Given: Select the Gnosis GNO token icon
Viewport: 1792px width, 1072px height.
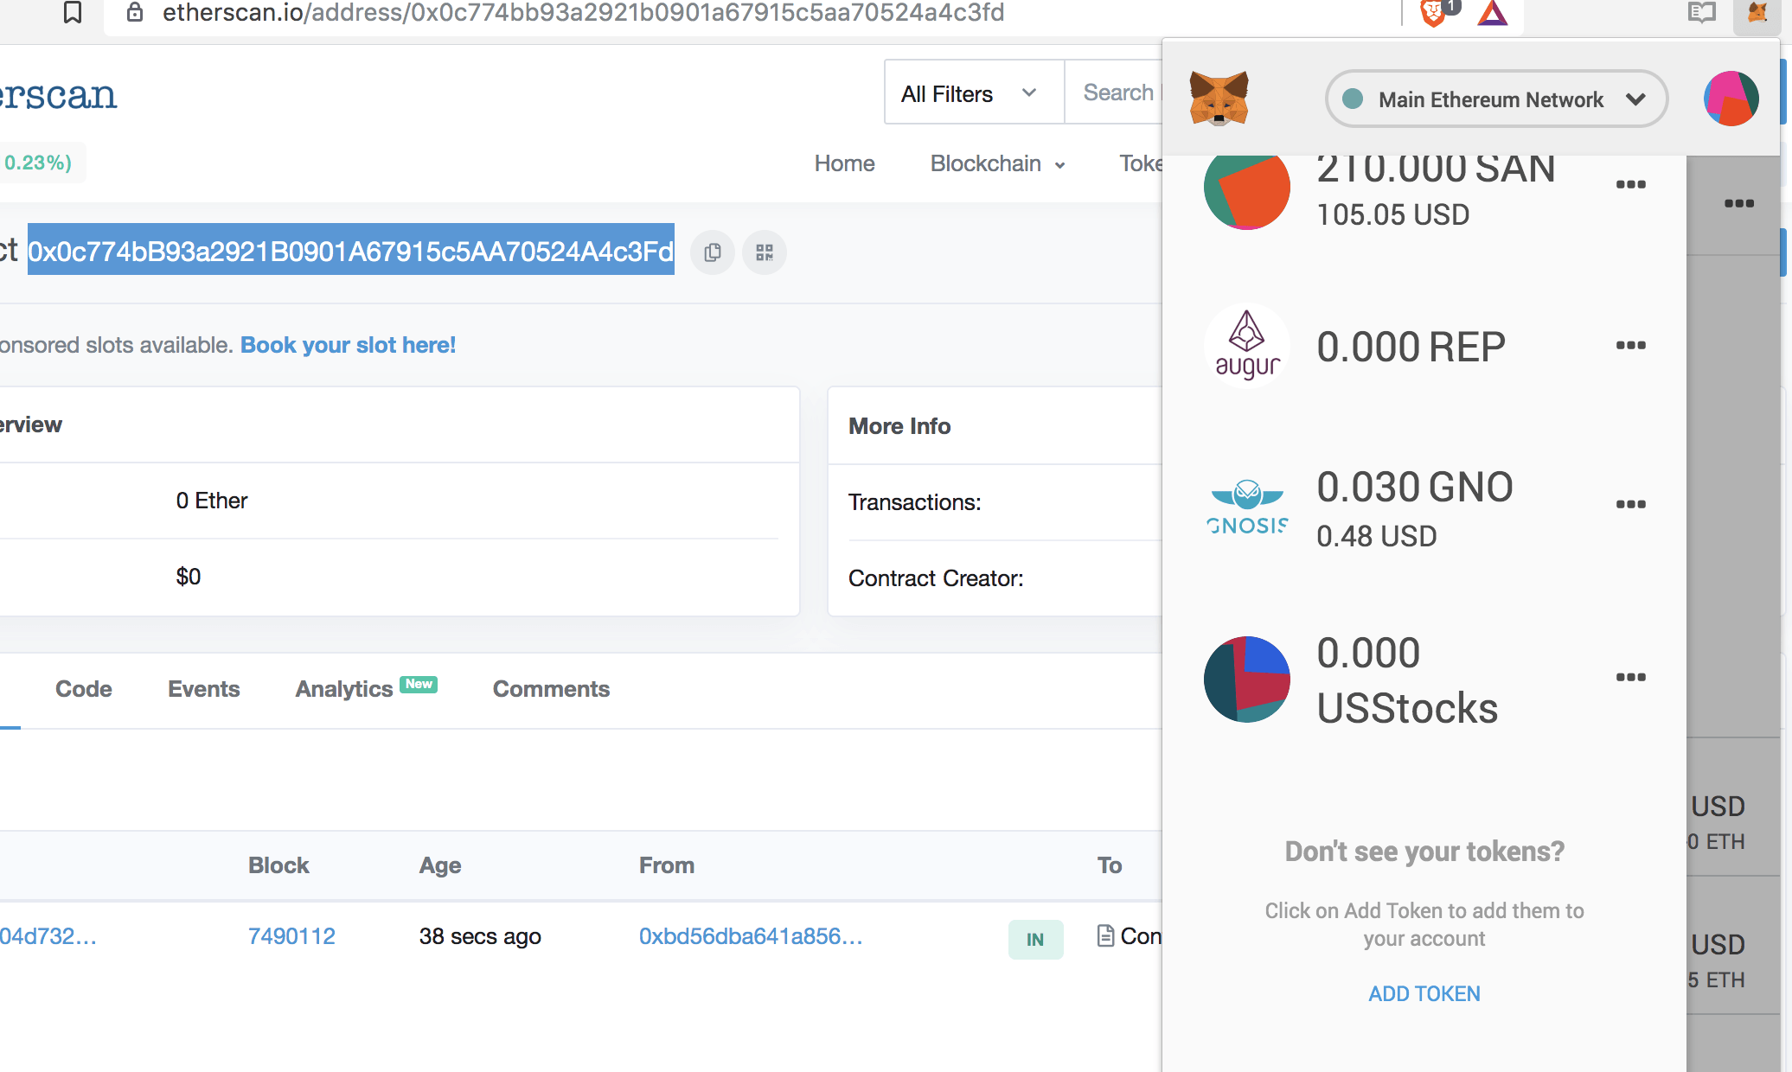Looking at the screenshot, I should coord(1246,507).
